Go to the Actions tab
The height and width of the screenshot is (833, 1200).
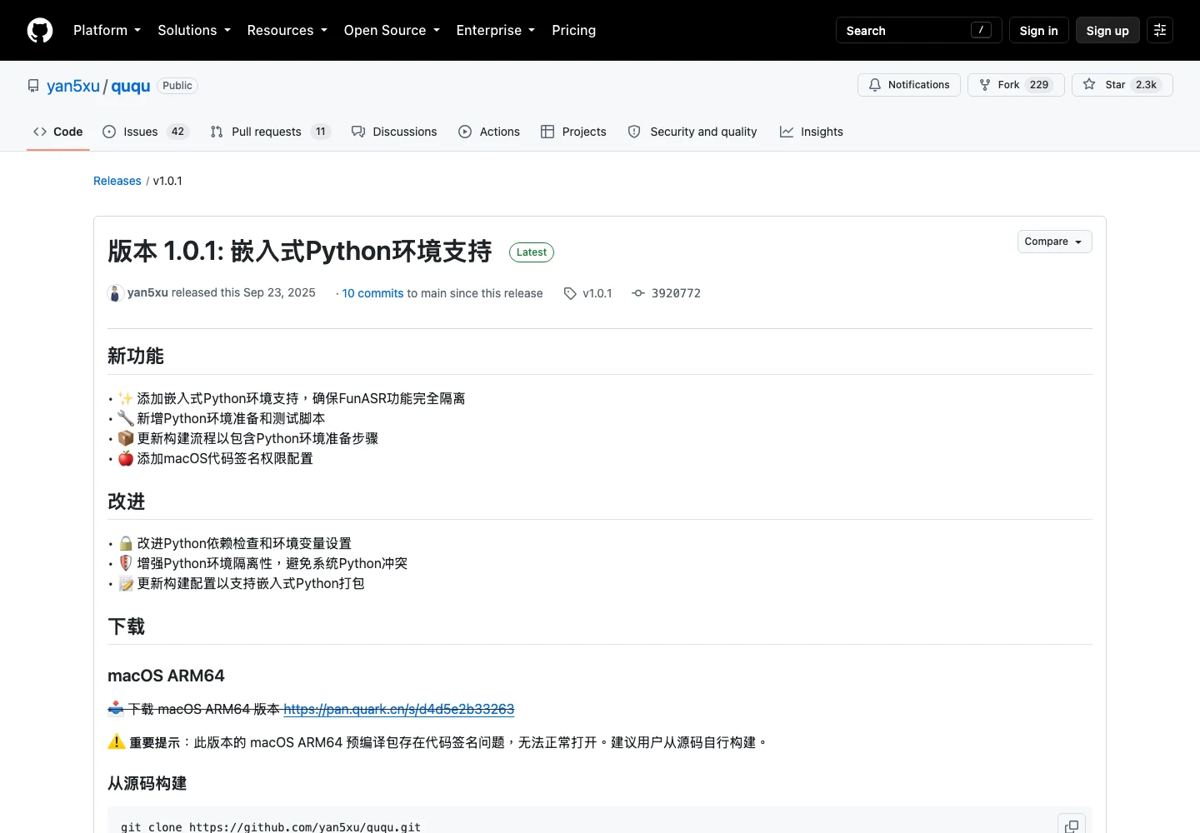[489, 132]
